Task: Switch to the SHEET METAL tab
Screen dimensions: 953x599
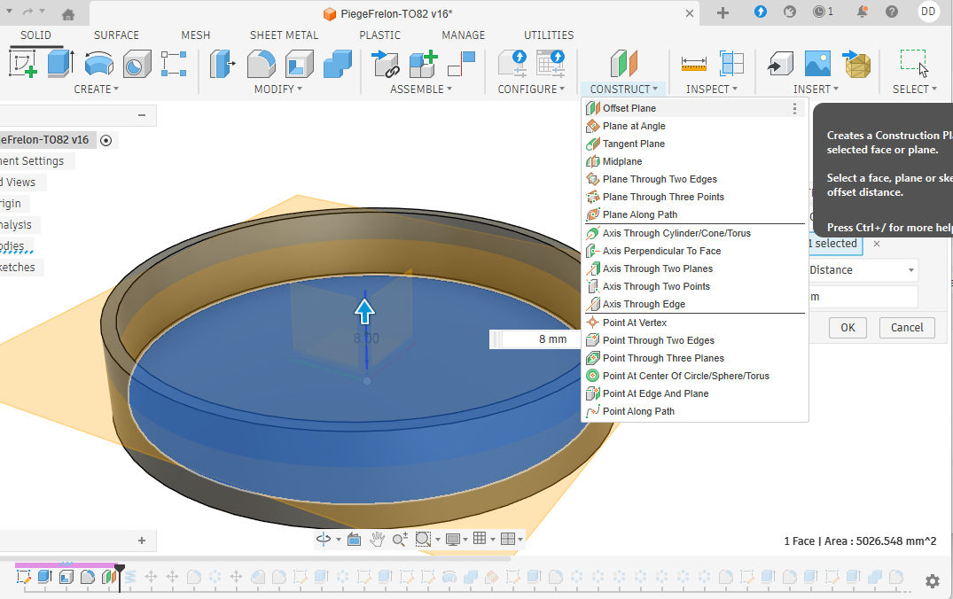Action: click(x=284, y=35)
